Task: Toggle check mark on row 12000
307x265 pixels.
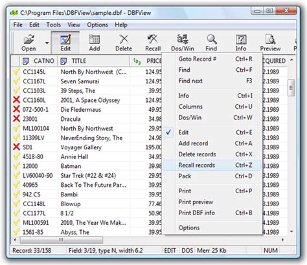Action: point(16,166)
